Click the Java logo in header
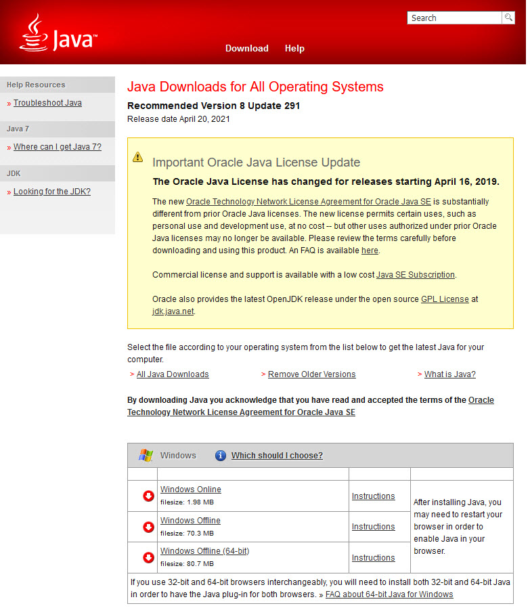Image resolution: width=530 pixels, height=608 pixels. pos(58,35)
